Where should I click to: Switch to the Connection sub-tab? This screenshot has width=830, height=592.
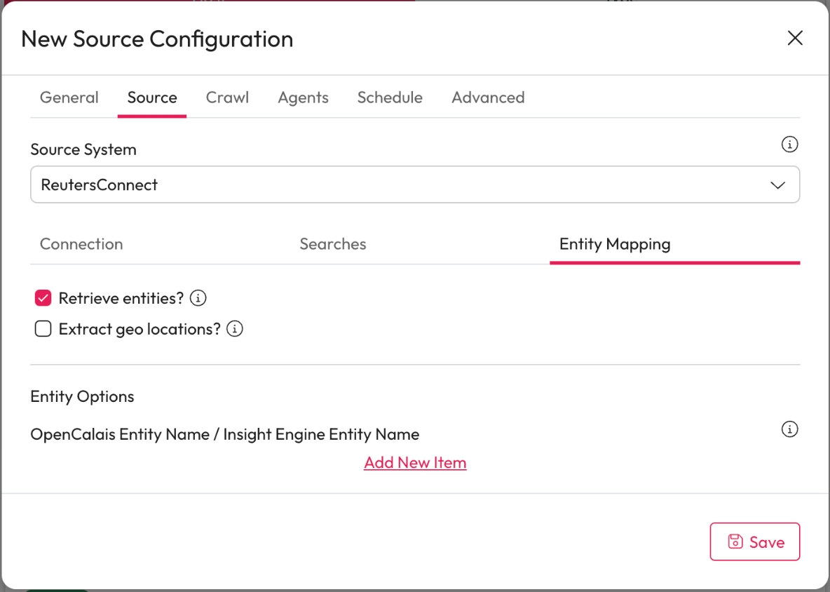click(81, 244)
